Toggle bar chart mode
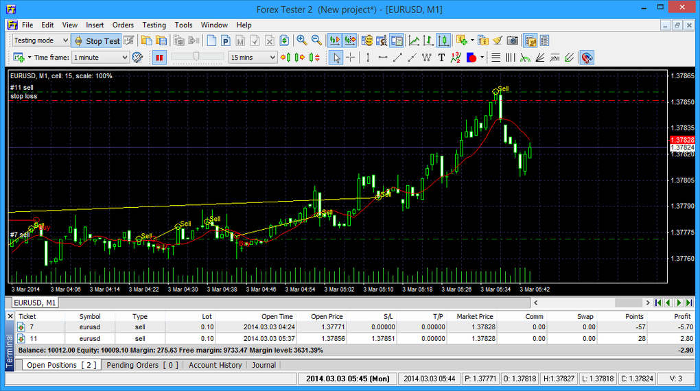Image resolution: width=700 pixels, height=391 pixels. pos(428,40)
